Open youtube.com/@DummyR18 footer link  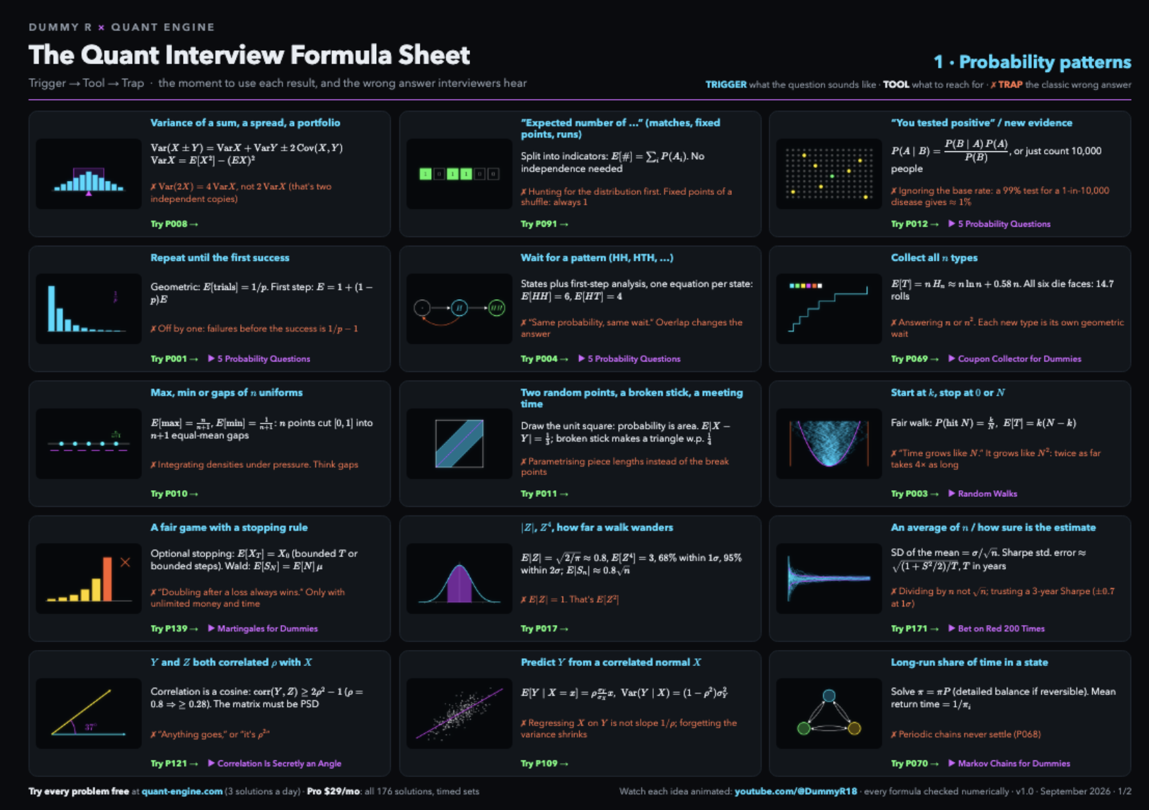click(x=796, y=791)
